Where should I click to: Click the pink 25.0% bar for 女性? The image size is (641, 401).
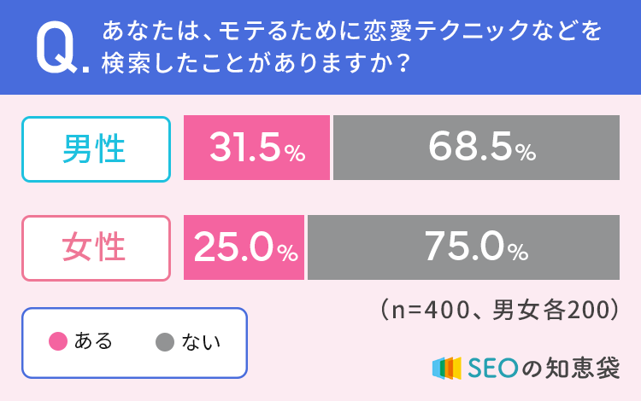[245, 247]
